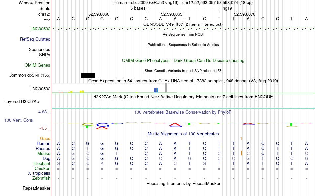Click the green LINC00592 GENCODE gene label
Viewport: 315px width, 196px height.
coord(40,29)
